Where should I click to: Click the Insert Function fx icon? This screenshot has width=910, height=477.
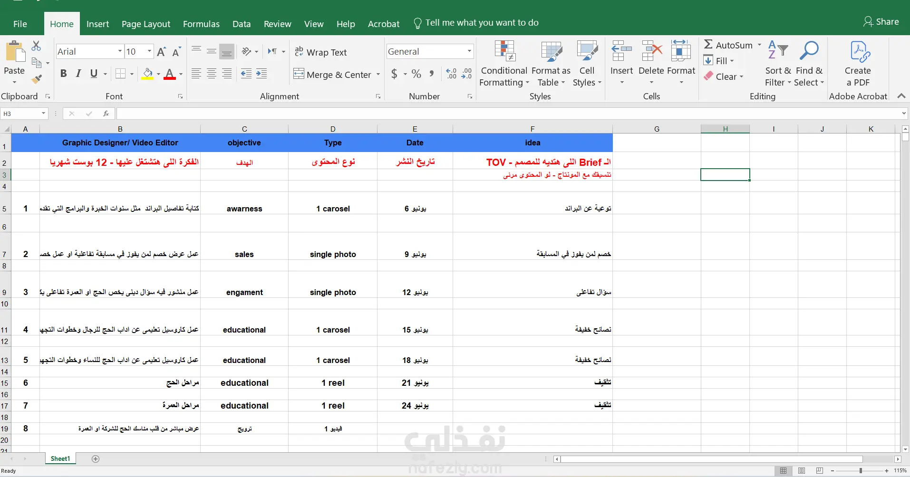tap(106, 114)
